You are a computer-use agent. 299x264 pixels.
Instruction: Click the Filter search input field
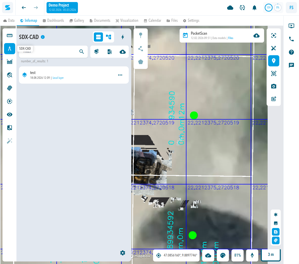pos(53,52)
